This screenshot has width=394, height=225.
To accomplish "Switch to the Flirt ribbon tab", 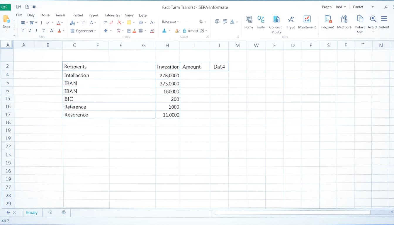I will [x=19, y=15].
